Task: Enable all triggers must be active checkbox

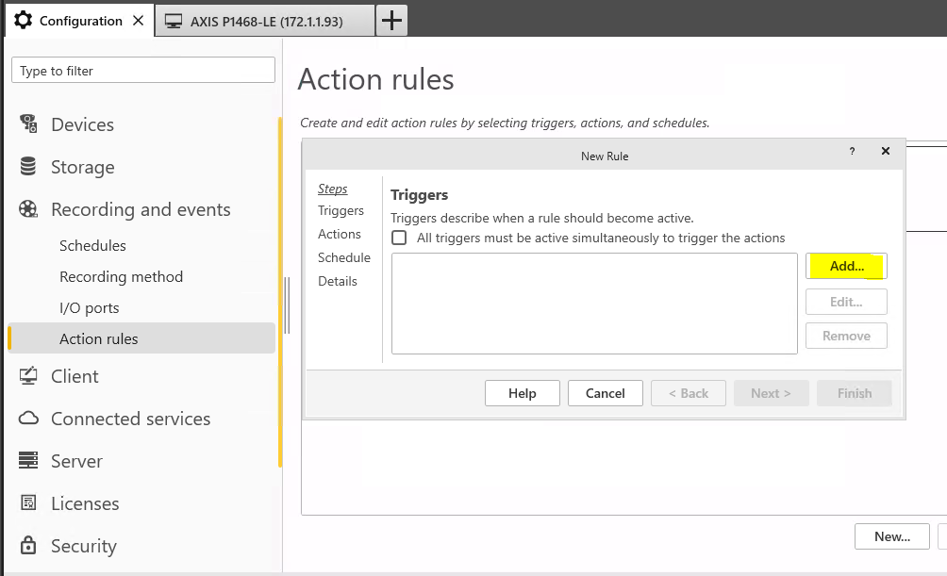Action: point(399,238)
